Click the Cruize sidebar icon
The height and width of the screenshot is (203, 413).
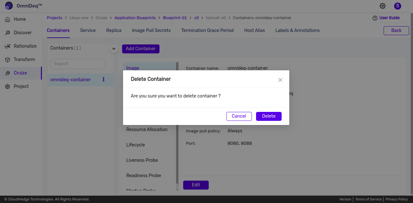(x=8, y=73)
